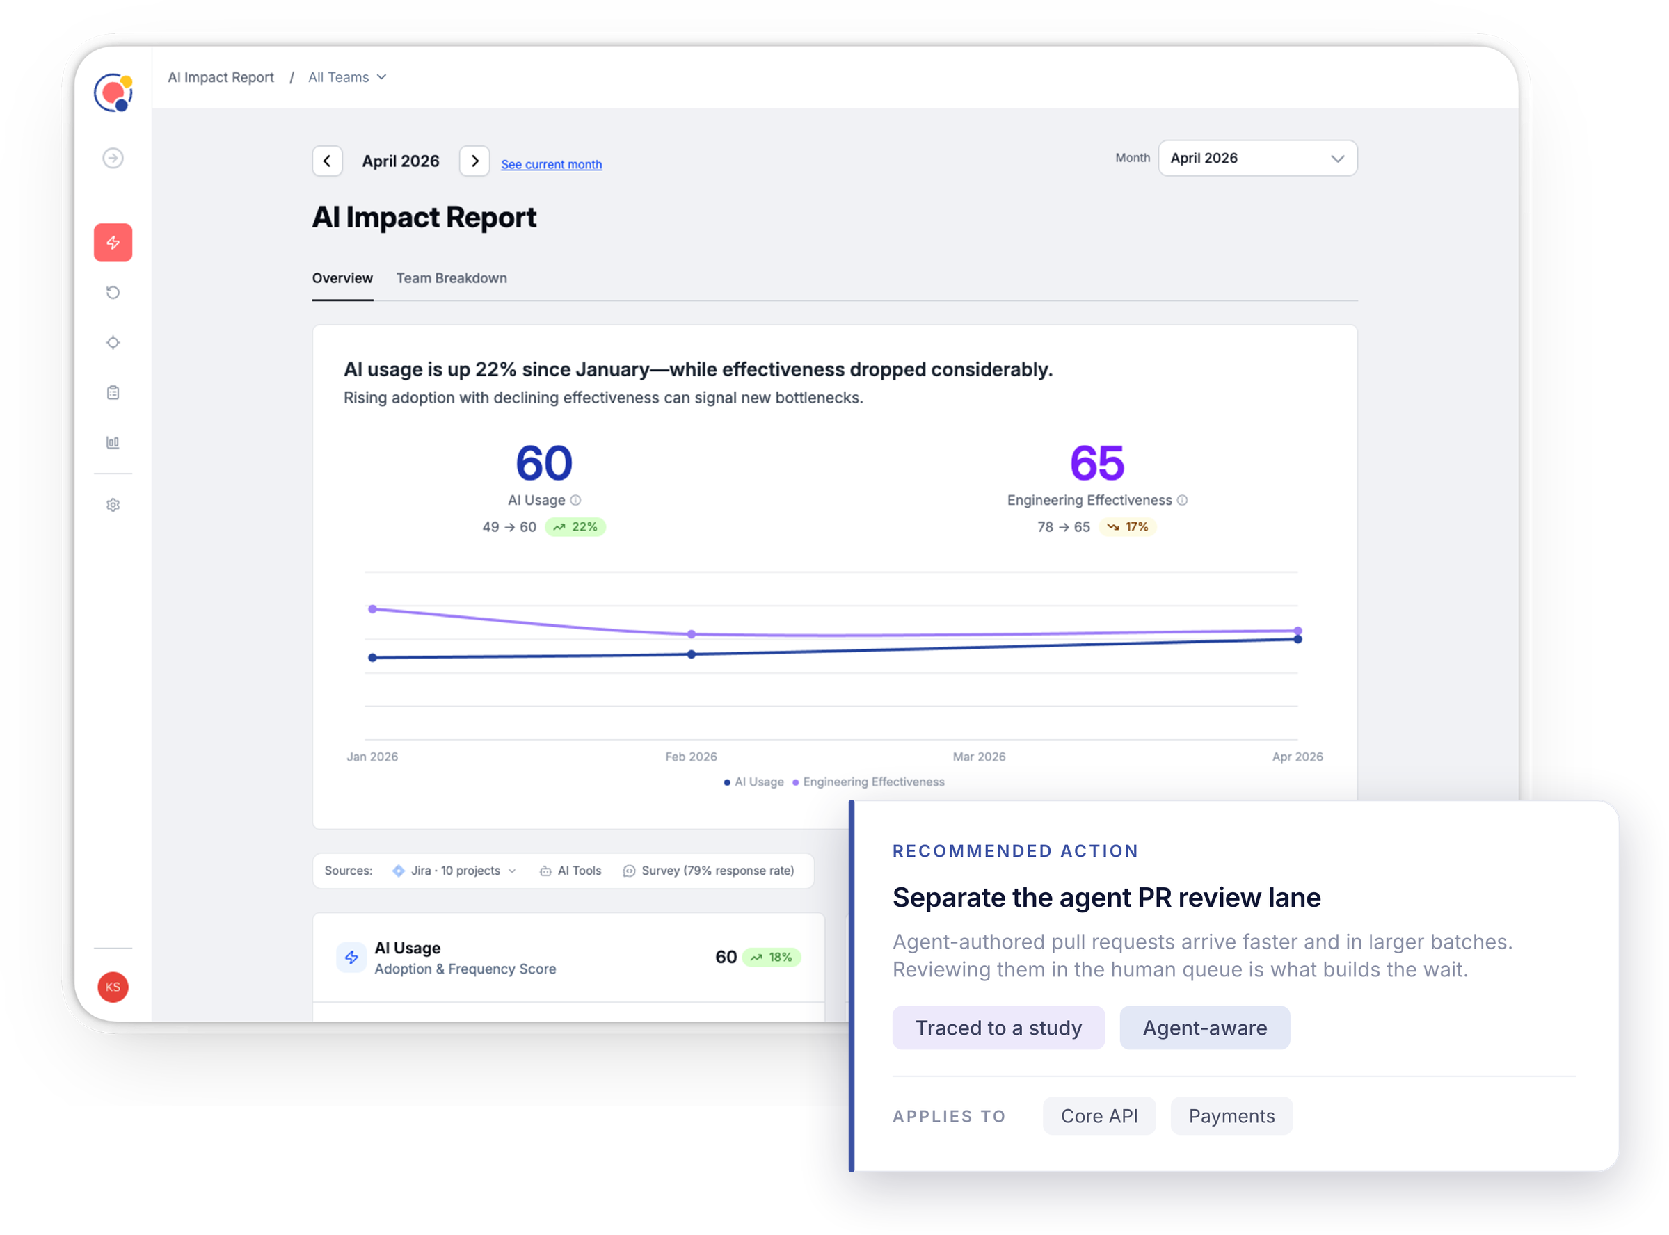The image size is (1669, 1235).
Task: Click the AI Impact Report breadcrumb
Action: pos(221,77)
